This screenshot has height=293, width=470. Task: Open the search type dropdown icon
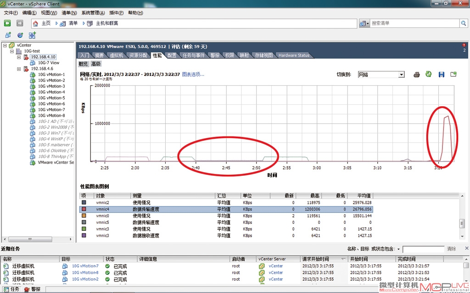pyautogui.click(x=364, y=23)
